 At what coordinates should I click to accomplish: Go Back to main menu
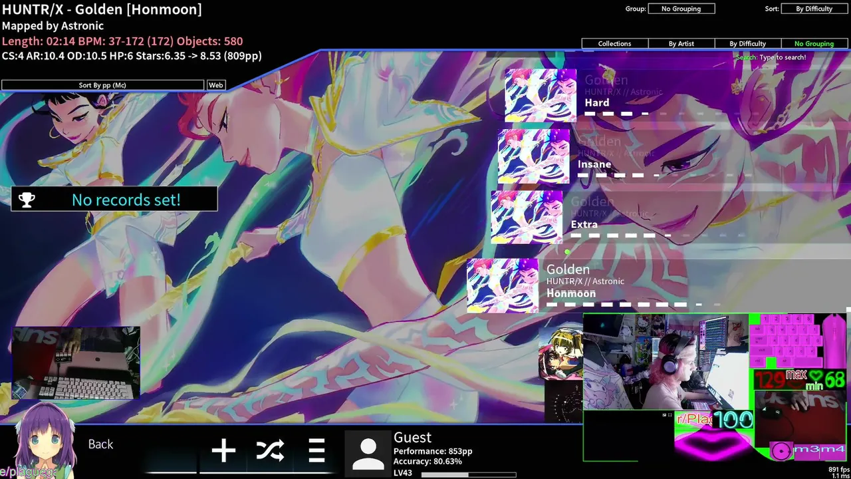(x=100, y=444)
